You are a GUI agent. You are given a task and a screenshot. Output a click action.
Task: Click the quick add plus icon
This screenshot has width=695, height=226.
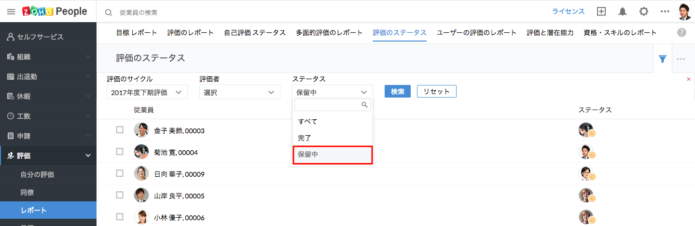pyautogui.click(x=601, y=12)
